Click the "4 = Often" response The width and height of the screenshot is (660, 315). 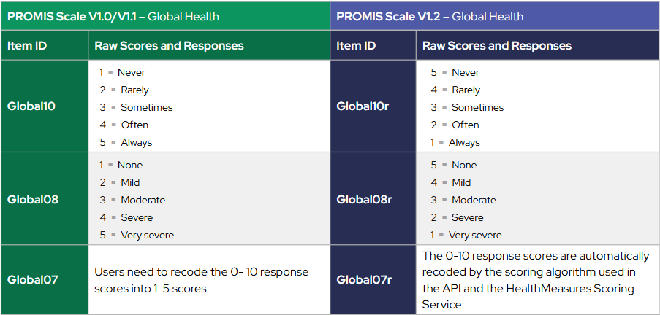[124, 125]
